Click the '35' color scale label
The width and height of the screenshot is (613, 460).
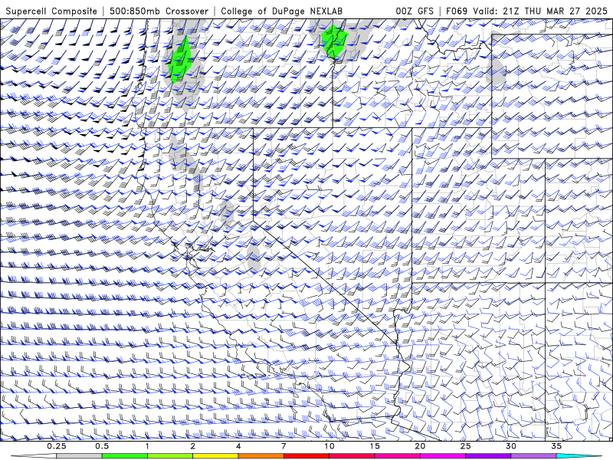coord(556,446)
